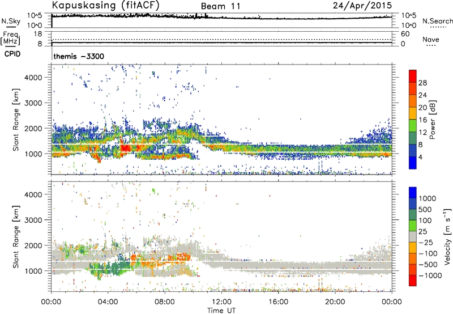
Task: Click the "60" Nave axis tick label
Action: (405, 34)
